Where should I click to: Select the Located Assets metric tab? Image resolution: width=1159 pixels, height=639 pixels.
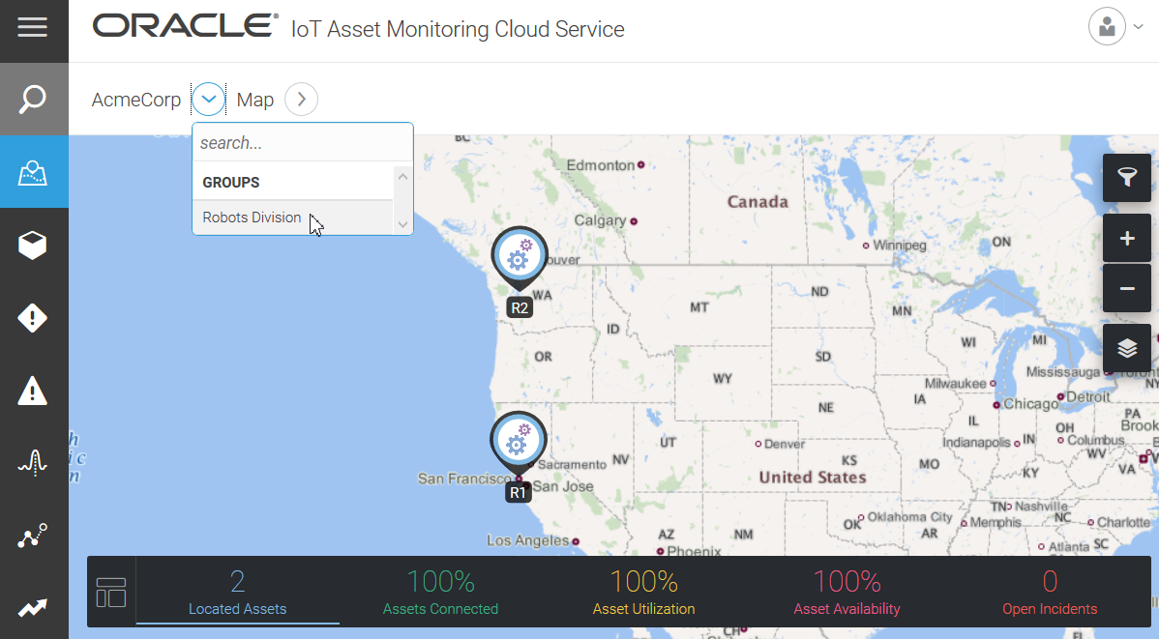[237, 593]
